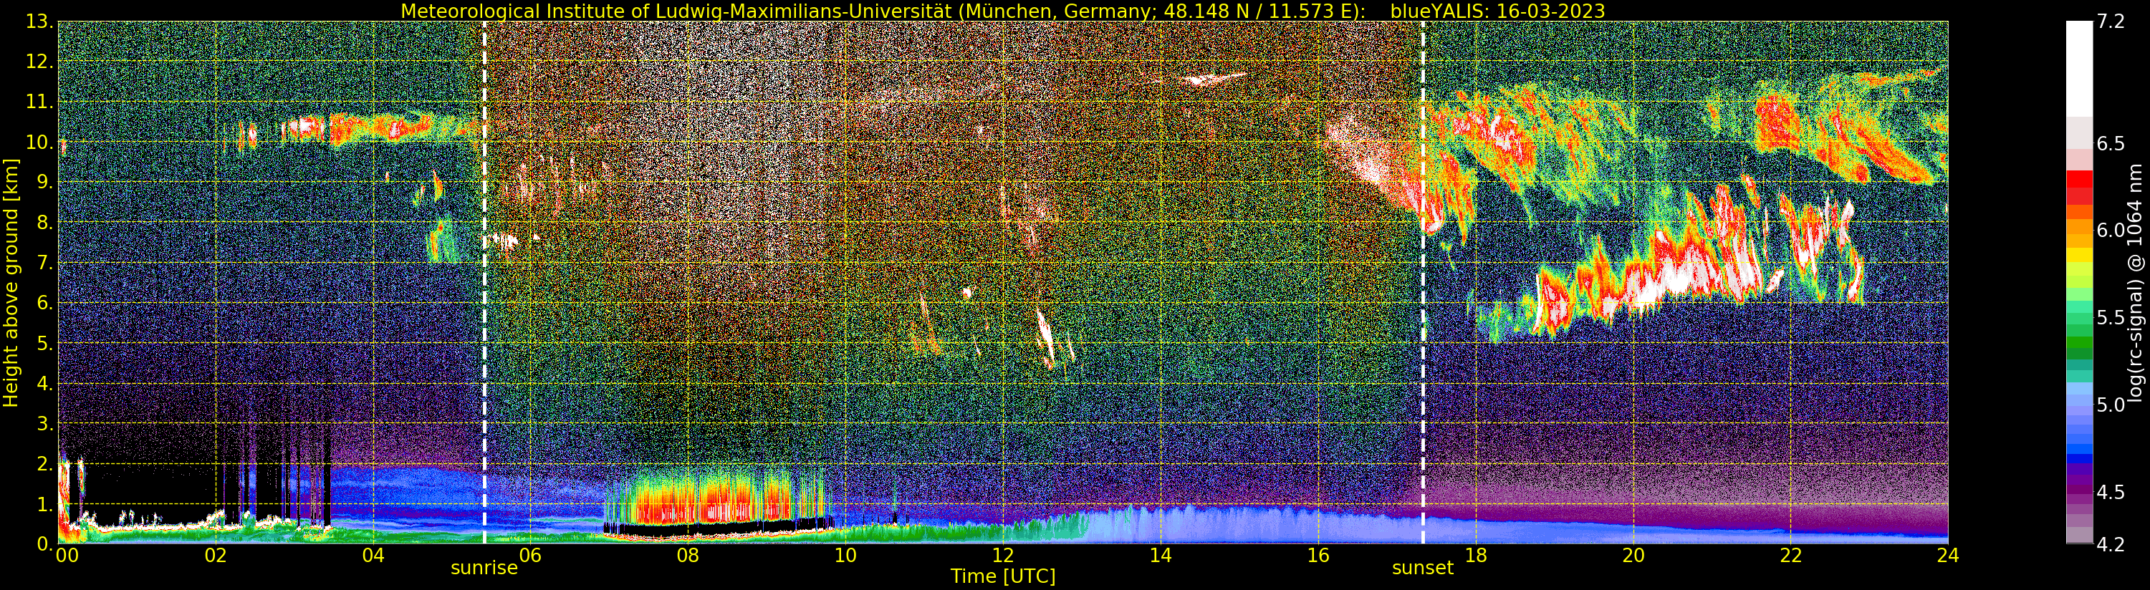
Task: Click the '02' time axis tick label
Action: pyautogui.click(x=216, y=556)
